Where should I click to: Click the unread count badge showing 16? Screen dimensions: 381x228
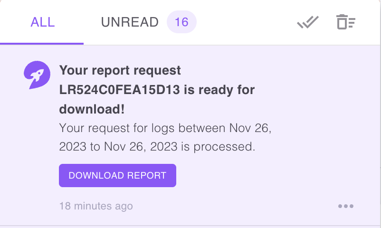coord(181,22)
